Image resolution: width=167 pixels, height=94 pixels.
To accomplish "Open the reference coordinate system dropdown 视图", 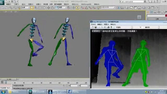I will [63, 7].
